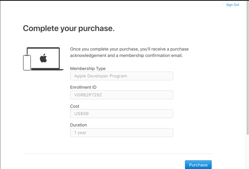Click the "Once you complete your purchase" text line
The width and height of the screenshot is (249, 169).
coord(129,49)
